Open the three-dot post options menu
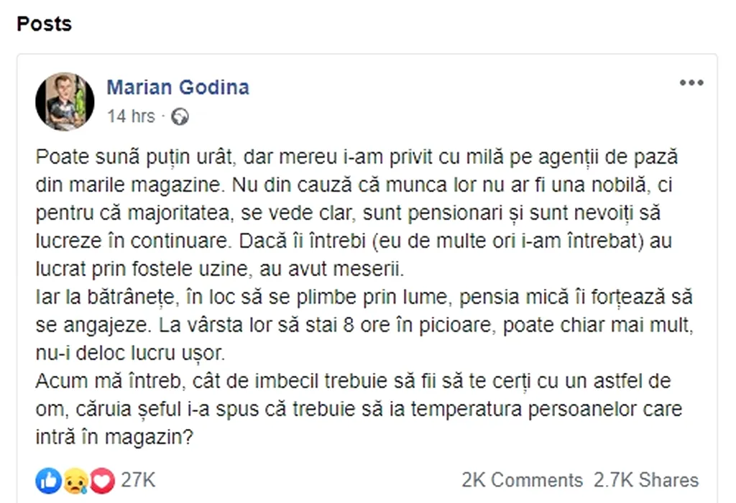 (691, 83)
